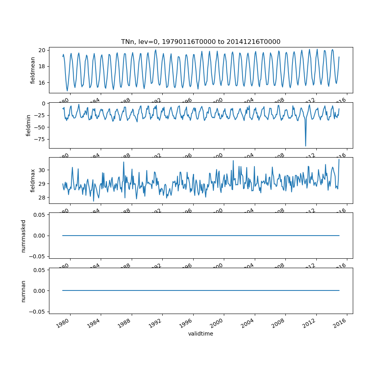Click the plot title starting with TNn
392x392 pixels.
pos(201,42)
